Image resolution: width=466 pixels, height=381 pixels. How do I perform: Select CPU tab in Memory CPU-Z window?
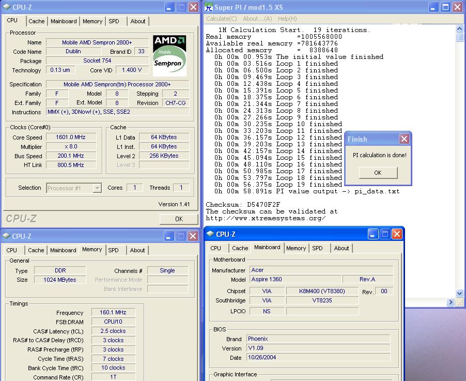coord(12,250)
